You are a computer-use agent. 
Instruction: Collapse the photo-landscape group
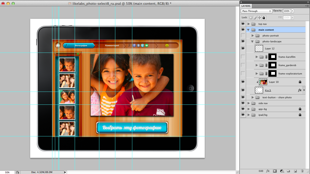(252, 41)
